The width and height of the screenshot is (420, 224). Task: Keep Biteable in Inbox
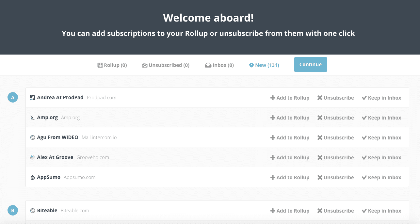coord(381,211)
